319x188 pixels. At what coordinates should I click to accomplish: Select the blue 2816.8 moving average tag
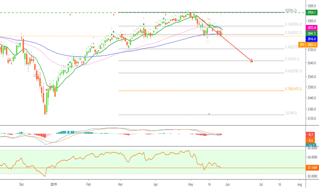[x=311, y=39]
